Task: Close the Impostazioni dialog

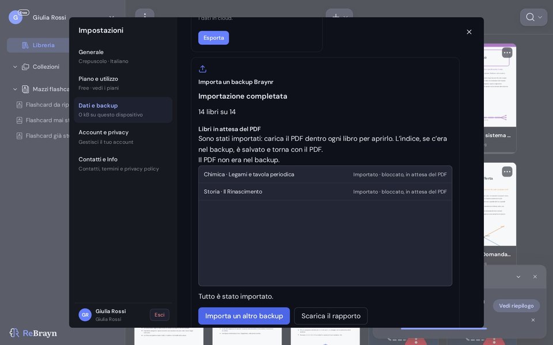Action: coord(469,32)
